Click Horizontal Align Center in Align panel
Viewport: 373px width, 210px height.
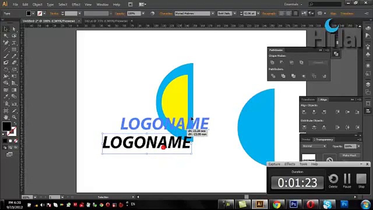click(x=314, y=112)
